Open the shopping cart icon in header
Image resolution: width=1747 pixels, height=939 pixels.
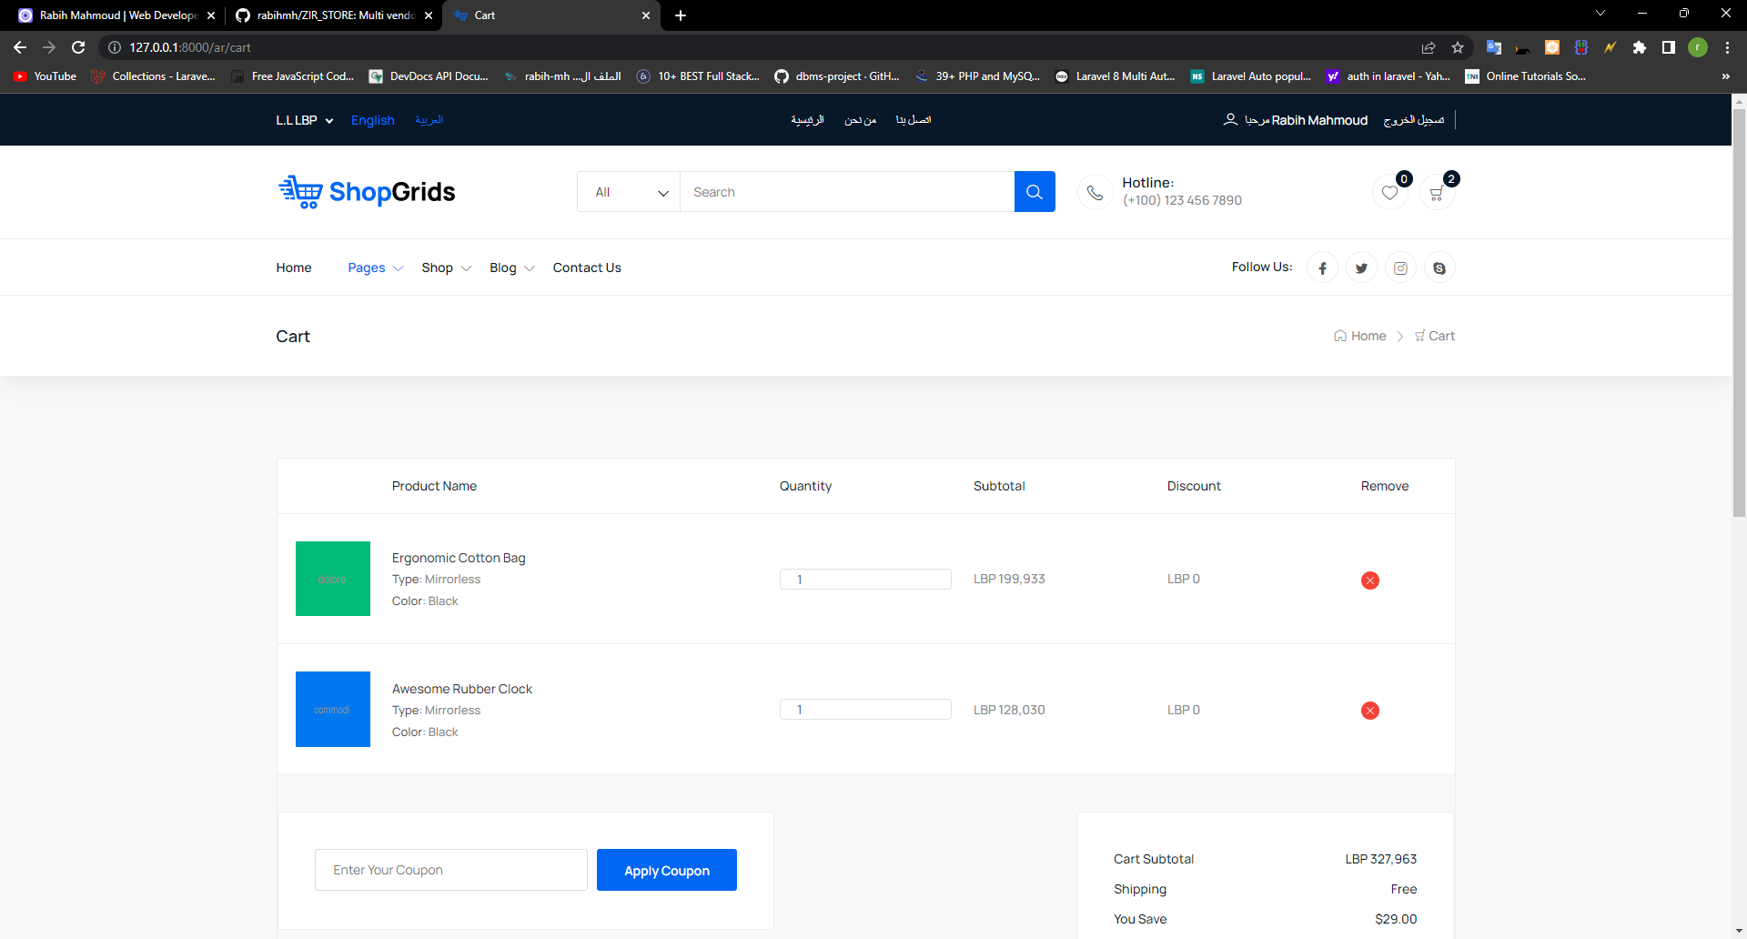(x=1437, y=193)
